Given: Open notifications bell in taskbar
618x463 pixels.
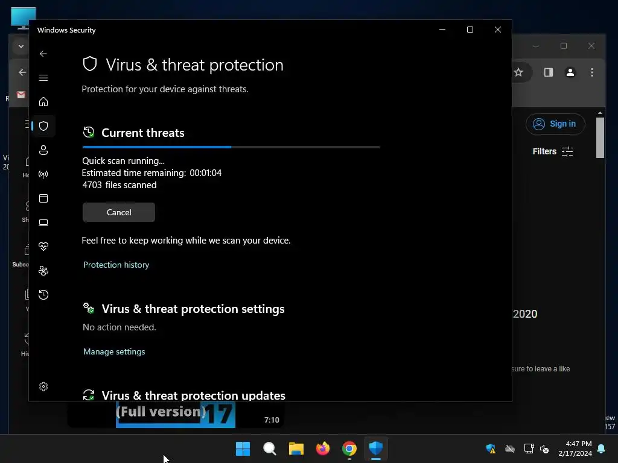Looking at the screenshot, I should coord(602,449).
